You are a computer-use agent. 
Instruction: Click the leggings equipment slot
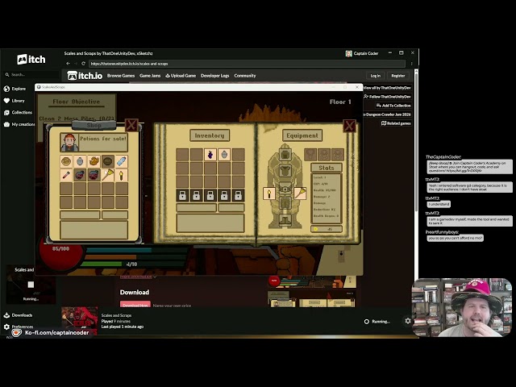pyautogui.click(x=285, y=203)
